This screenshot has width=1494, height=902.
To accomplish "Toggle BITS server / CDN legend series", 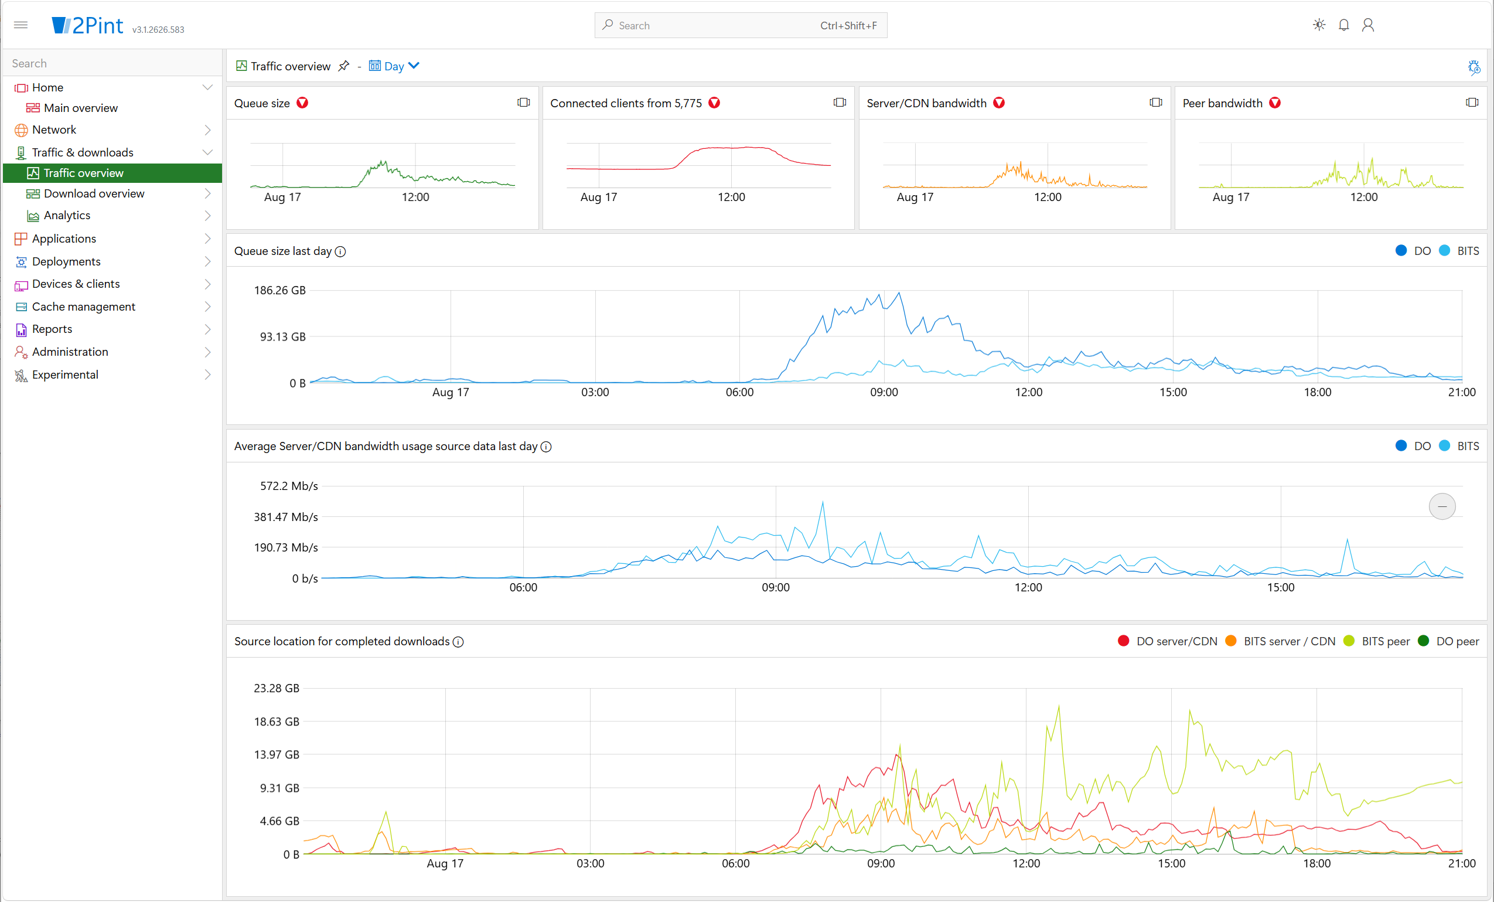I will (x=1280, y=641).
